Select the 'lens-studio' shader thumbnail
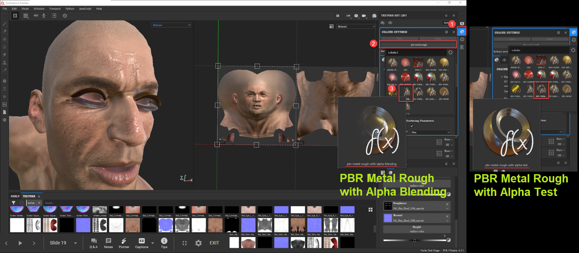Image resolution: width=579 pixels, height=253 pixels. 431,63
